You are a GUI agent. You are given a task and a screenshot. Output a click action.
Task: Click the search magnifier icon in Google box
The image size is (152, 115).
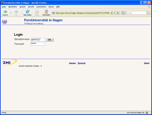[148, 13]
